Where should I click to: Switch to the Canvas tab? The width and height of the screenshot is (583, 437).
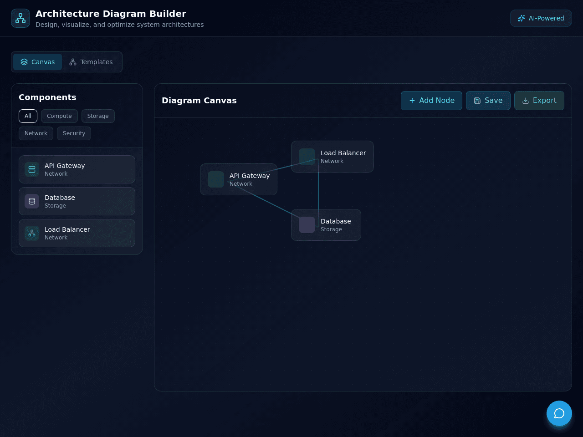(x=37, y=62)
